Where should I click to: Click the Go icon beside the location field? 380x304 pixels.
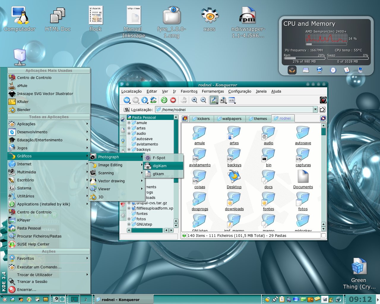pyautogui.click(x=322, y=110)
